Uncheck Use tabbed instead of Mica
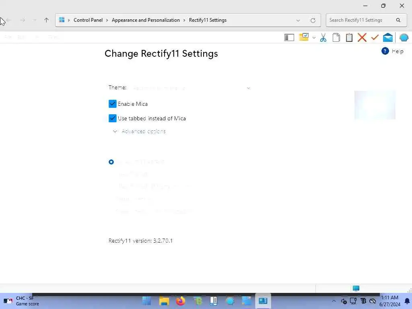This screenshot has width=412, height=309. (x=113, y=118)
